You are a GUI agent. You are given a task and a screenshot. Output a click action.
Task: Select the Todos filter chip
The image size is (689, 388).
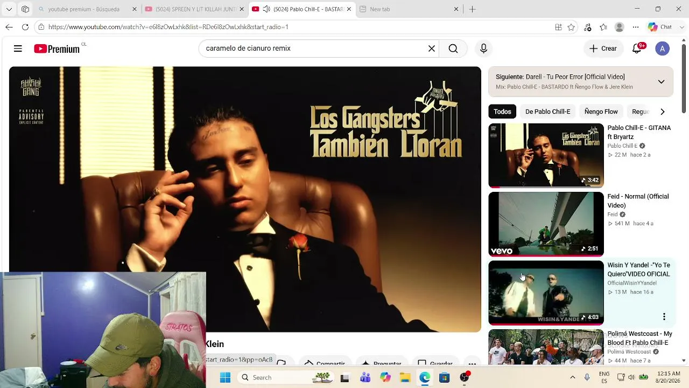502,112
